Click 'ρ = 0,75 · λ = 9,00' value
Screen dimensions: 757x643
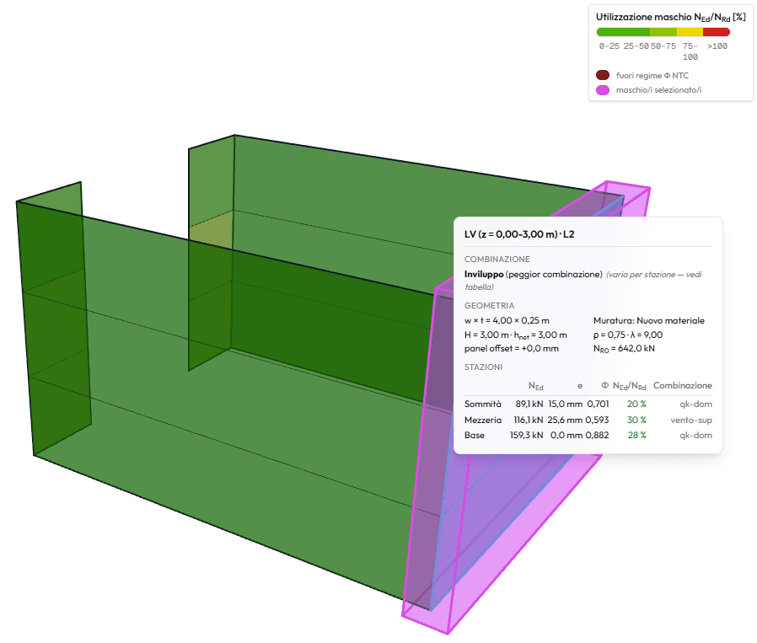tap(628, 335)
